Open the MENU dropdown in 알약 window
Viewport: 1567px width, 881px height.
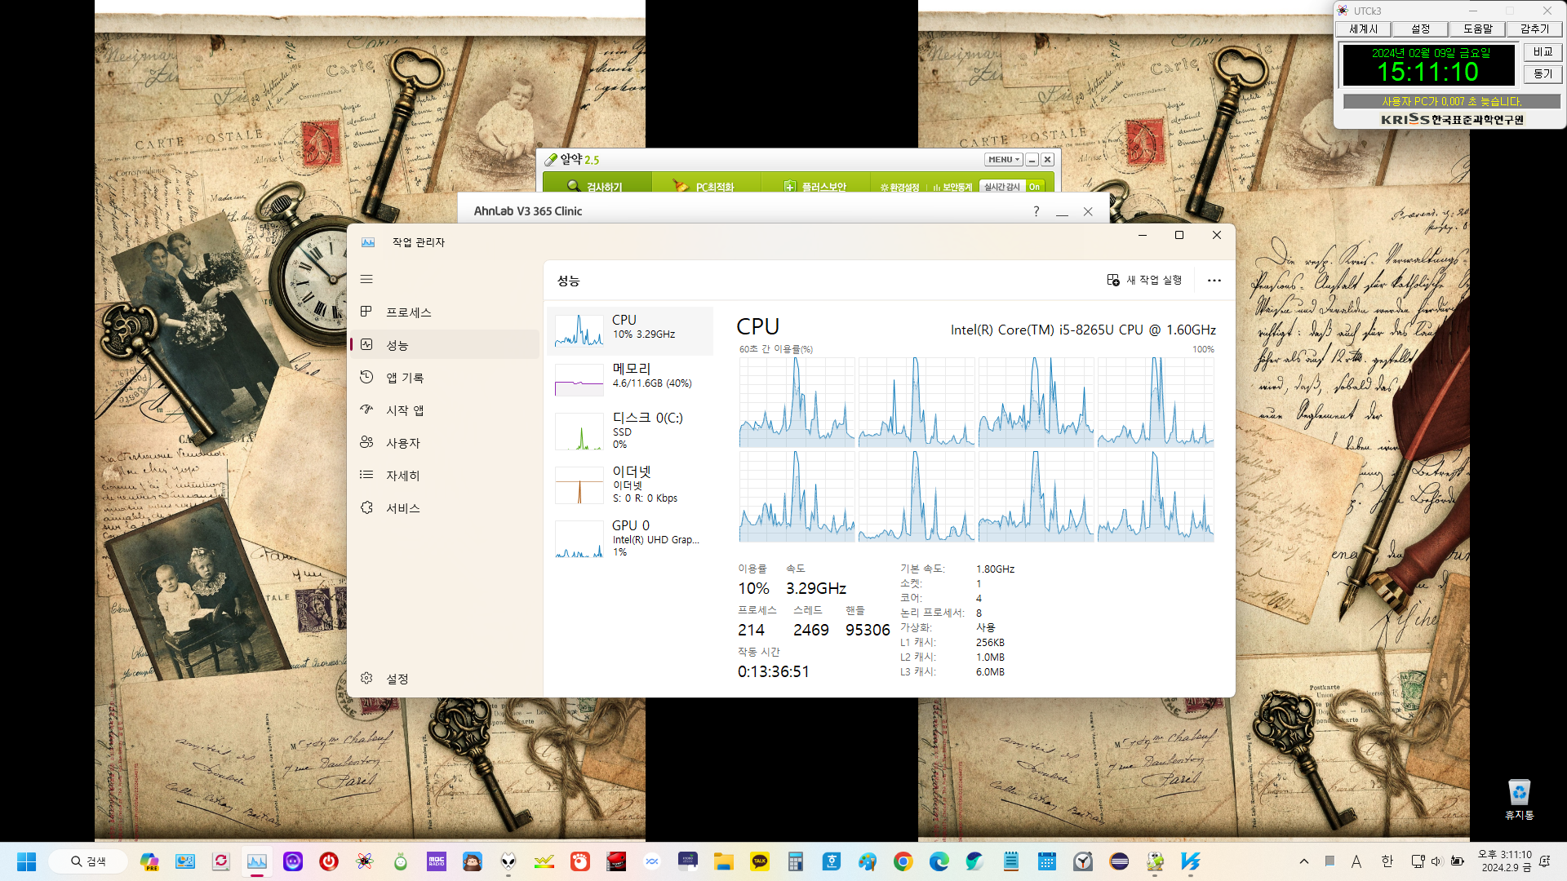pyautogui.click(x=1003, y=160)
